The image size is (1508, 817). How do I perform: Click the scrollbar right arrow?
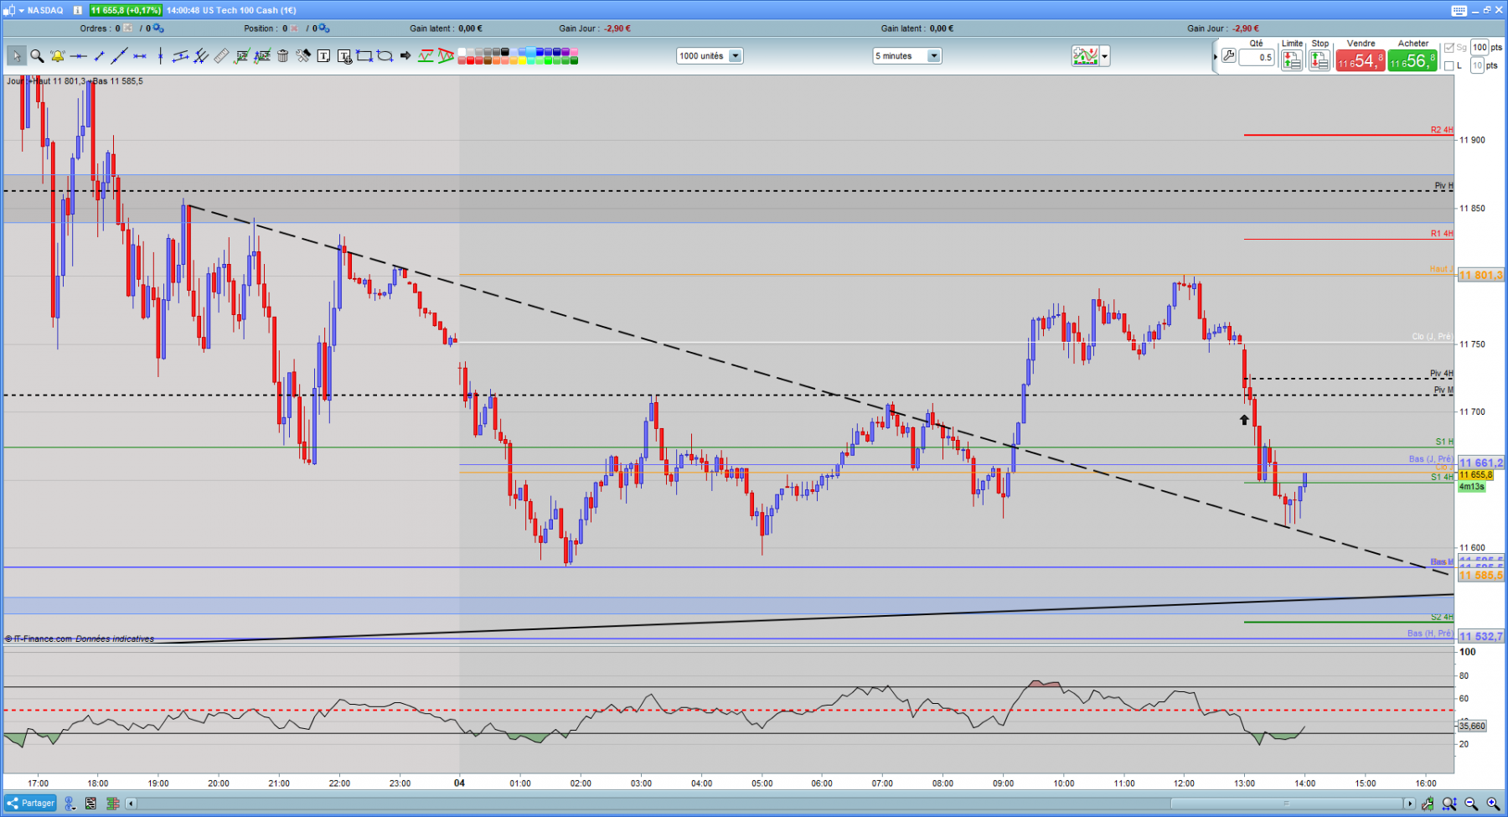(x=1410, y=804)
